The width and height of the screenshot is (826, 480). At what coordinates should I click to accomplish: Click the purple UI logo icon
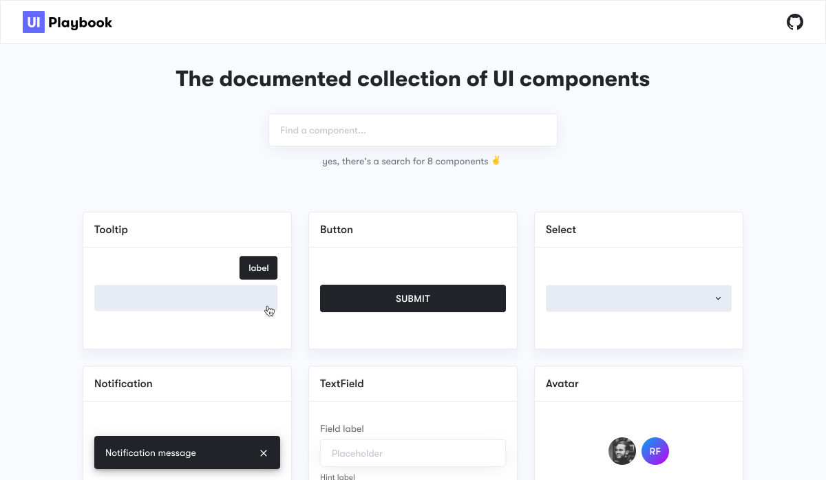[34, 22]
